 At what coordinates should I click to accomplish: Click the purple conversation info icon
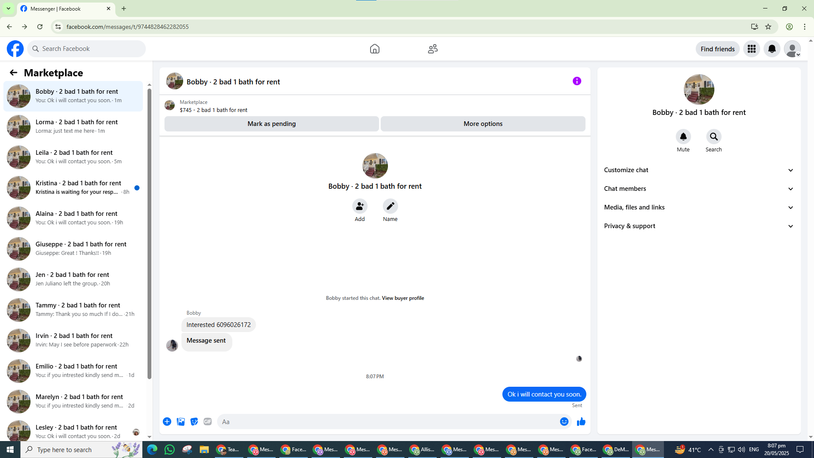577,81
